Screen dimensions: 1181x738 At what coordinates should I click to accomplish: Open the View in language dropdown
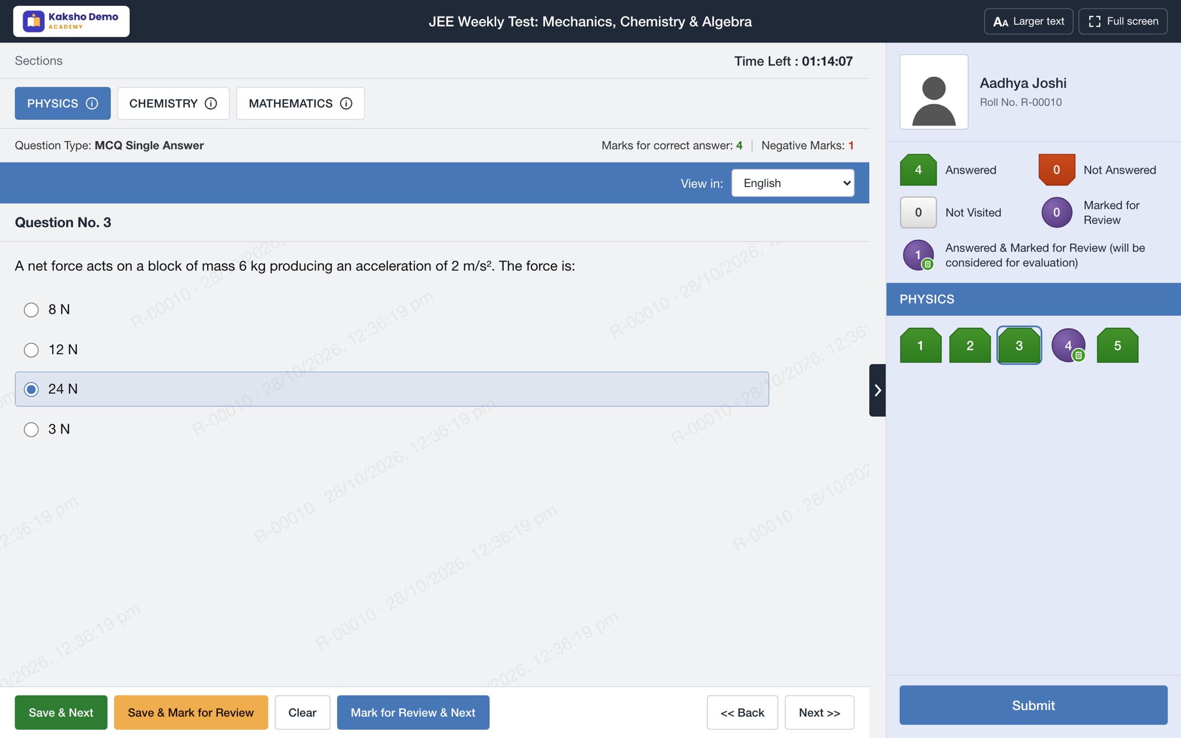click(792, 183)
